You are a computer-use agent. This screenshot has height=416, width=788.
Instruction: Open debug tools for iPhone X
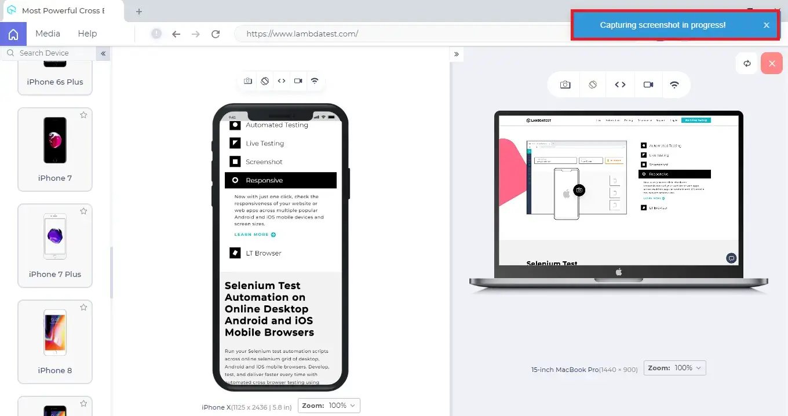[x=282, y=81]
